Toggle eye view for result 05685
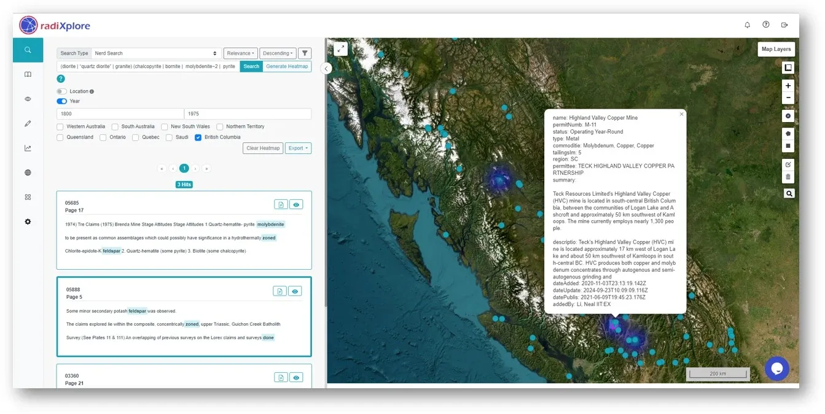The image size is (825, 414). pyautogui.click(x=296, y=204)
